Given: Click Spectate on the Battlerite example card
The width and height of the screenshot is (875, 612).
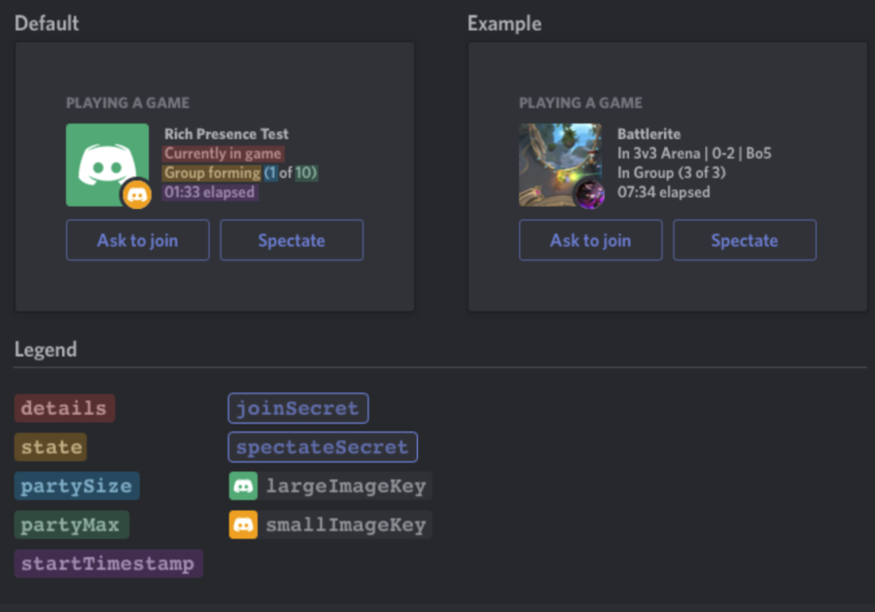Looking at the screenshot, I should tap(745, 240).
